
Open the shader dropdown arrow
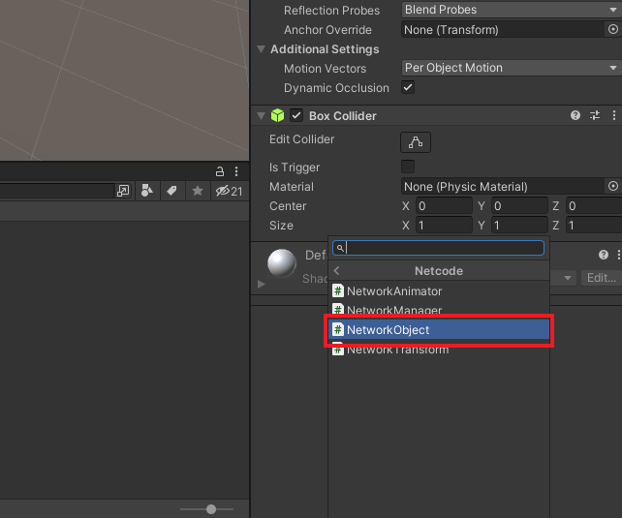[x=568, y=278]
